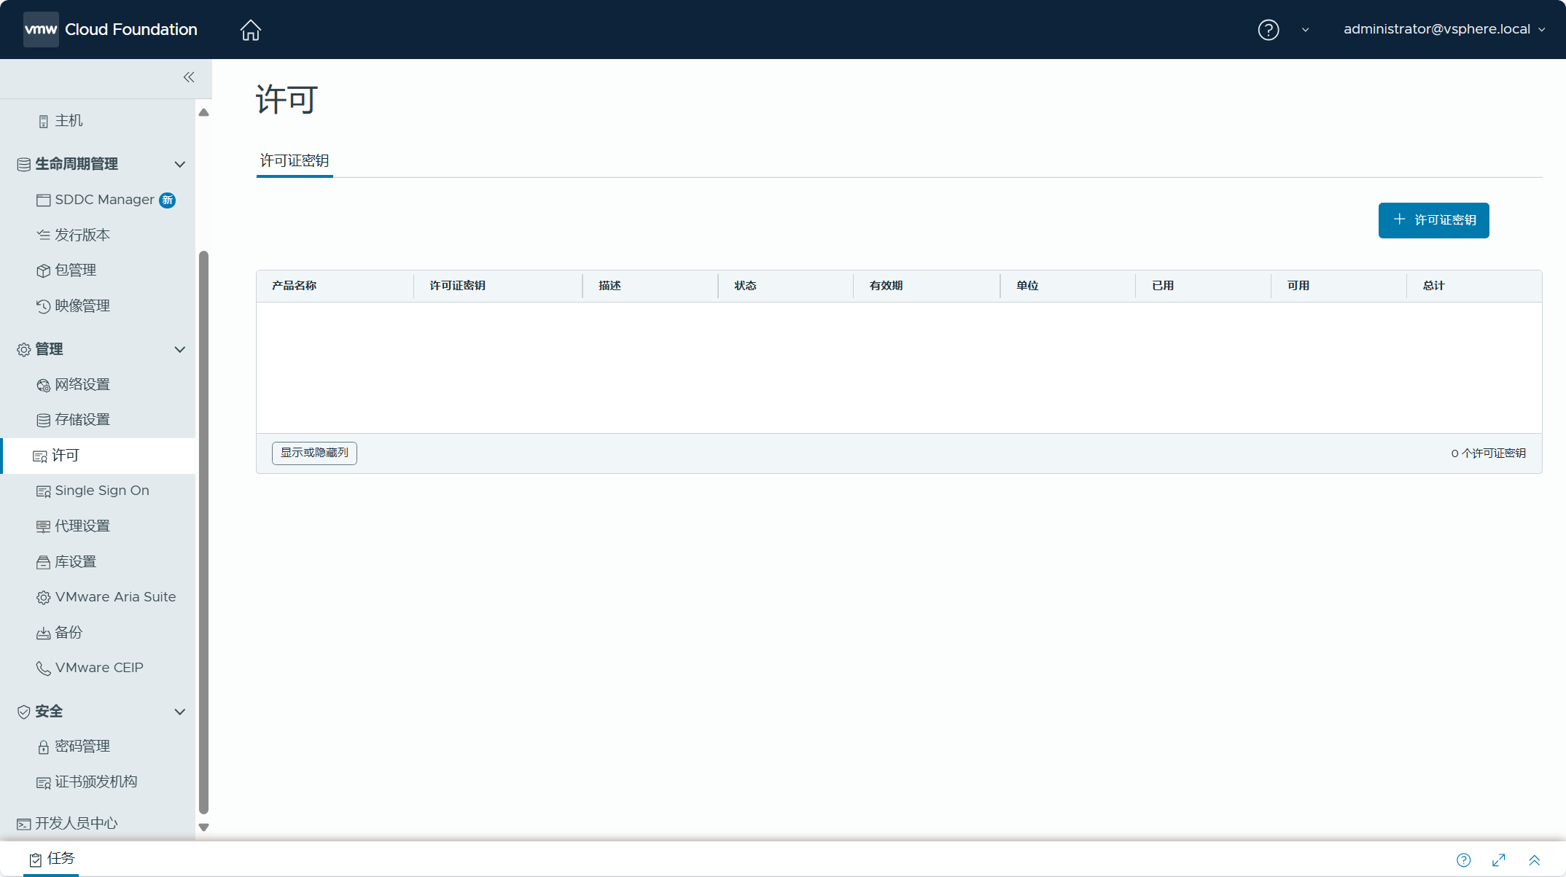Expand tasks panel to full screen
The height and width of the screenshot is (877, 1566).
pyautogui.click(x=1499, y=860)
